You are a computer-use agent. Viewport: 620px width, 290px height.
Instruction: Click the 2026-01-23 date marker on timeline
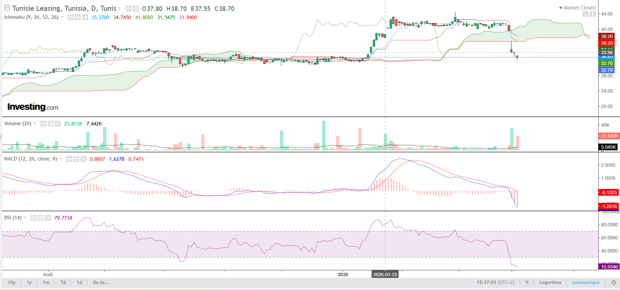[385, 275]
